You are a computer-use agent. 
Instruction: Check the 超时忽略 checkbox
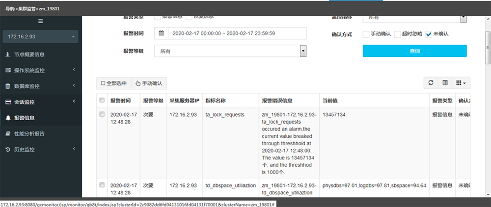(x=397, y=34)
